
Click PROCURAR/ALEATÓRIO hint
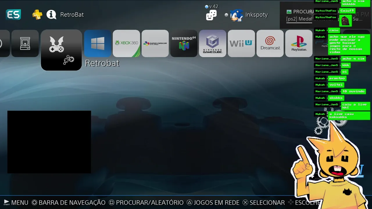[x=146, y=203]
